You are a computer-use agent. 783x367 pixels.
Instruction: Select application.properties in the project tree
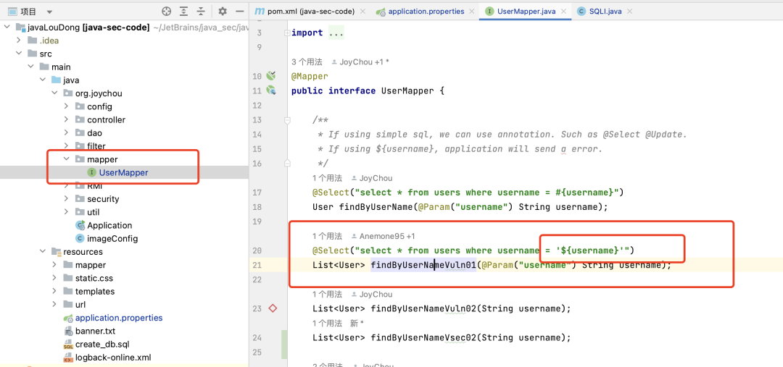[x=119, y=318]
